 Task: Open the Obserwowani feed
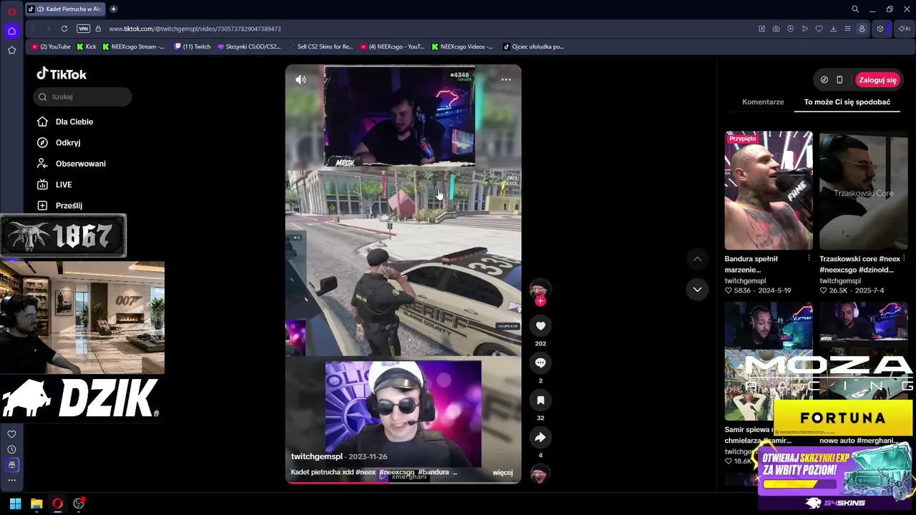tap(71, 164)
